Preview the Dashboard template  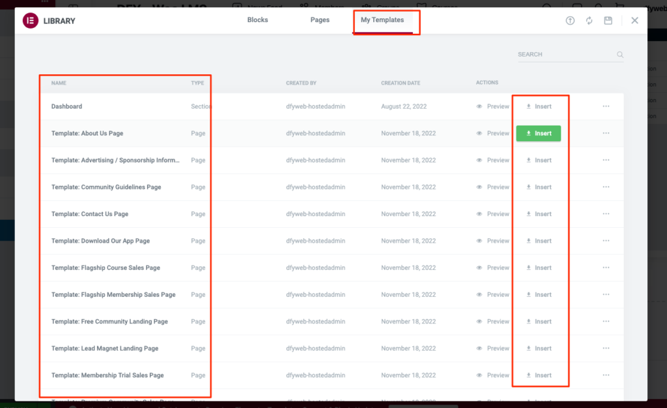click(493, 107)
